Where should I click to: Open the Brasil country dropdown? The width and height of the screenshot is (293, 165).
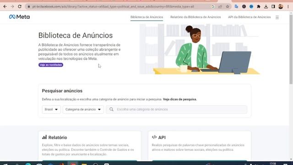pyautogui.click(x=51, y=110)
